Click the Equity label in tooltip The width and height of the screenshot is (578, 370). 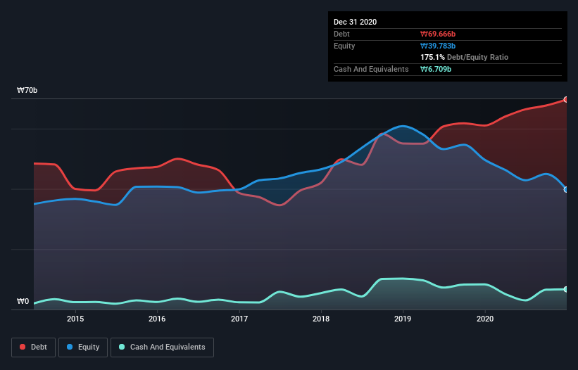click(344, 46)
